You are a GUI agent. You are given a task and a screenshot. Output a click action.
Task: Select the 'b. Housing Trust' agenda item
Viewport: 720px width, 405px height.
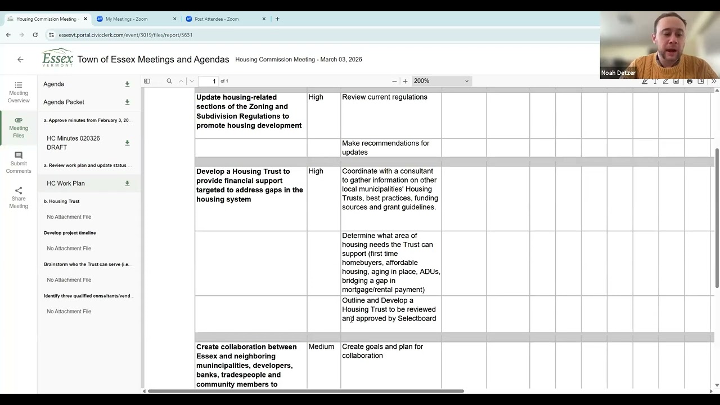62,201
